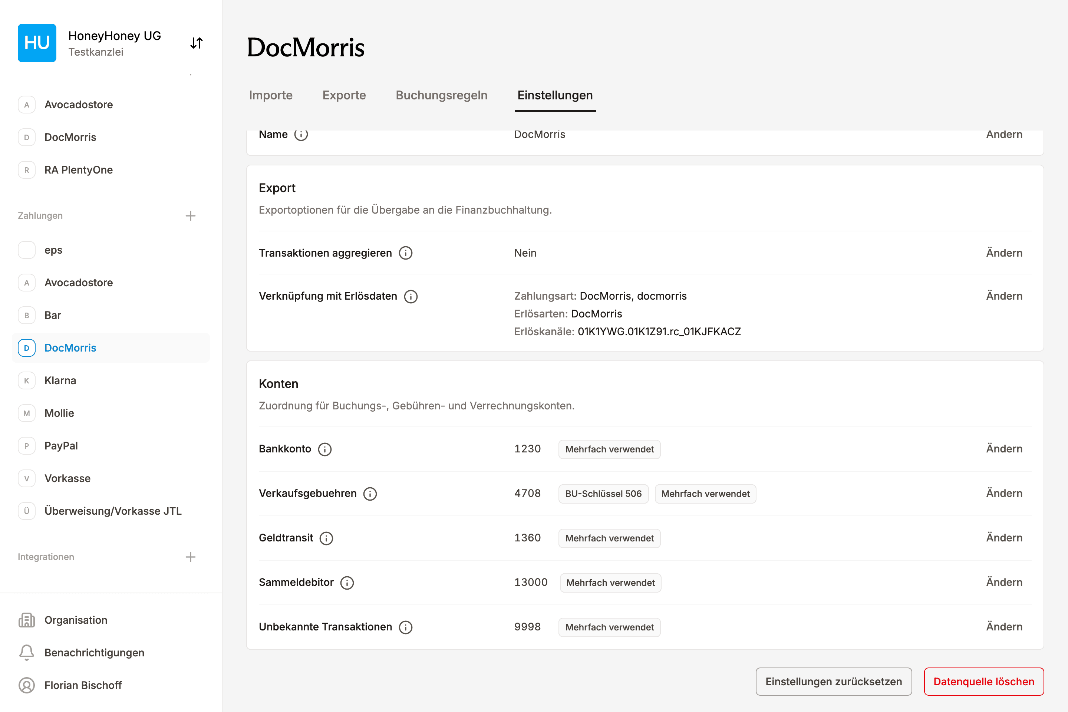Click the B letter icon for Bar
Image resolution: width=1068 pixels, height=712 pixels.
(27, 315)
